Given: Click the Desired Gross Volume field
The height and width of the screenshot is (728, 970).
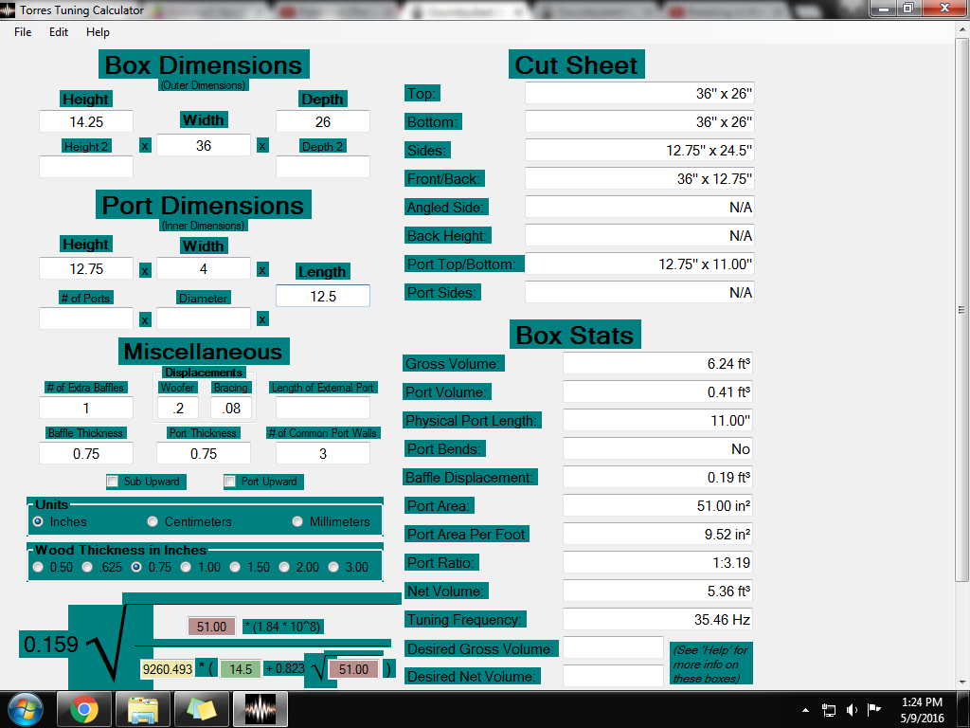Looking at the screenshot, I should coord(613,648).
